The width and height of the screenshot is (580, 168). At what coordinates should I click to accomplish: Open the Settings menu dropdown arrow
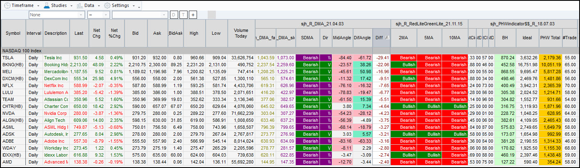[x=134, y=6]
